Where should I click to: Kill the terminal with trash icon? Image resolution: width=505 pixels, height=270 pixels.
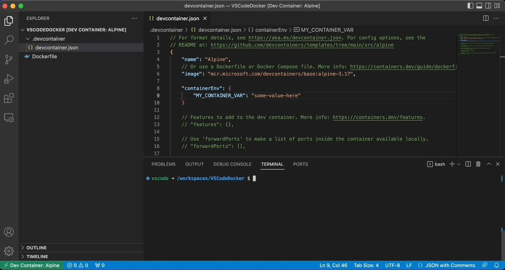[x=478, y=164]
